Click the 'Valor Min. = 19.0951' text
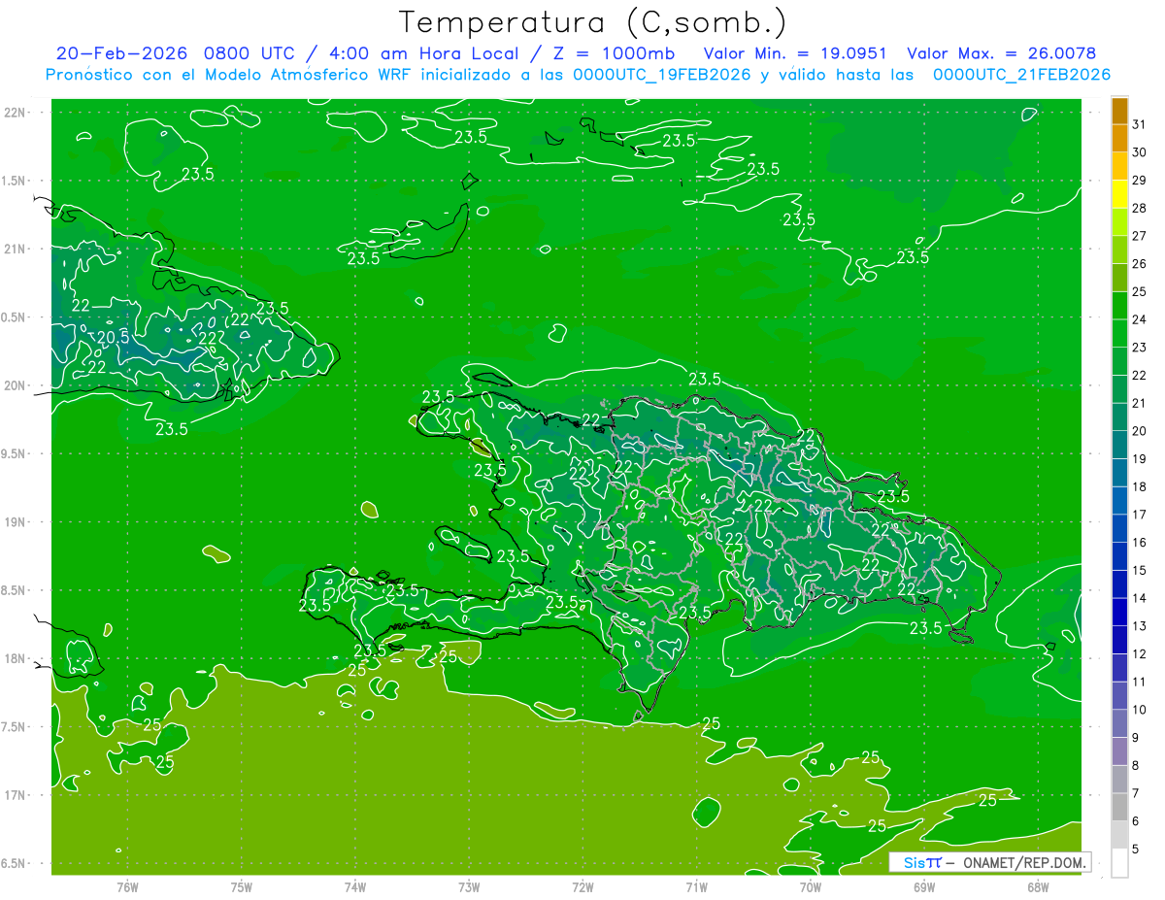 794,53
